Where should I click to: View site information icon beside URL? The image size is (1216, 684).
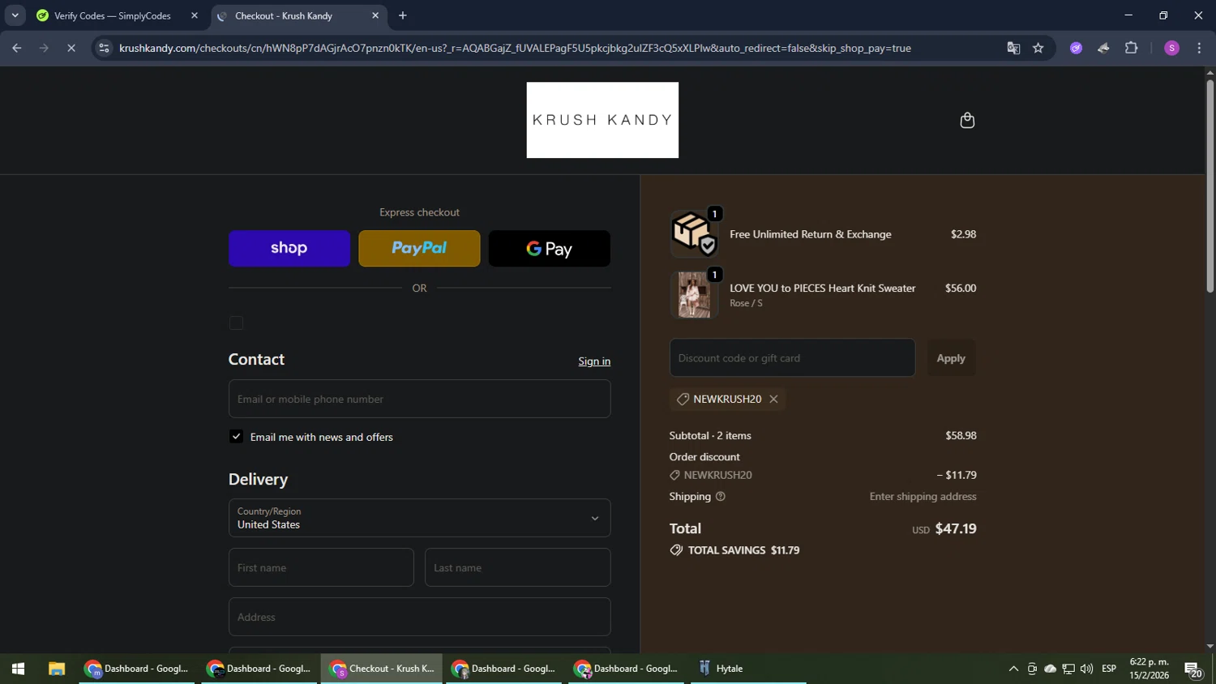(x=103, y=48)
